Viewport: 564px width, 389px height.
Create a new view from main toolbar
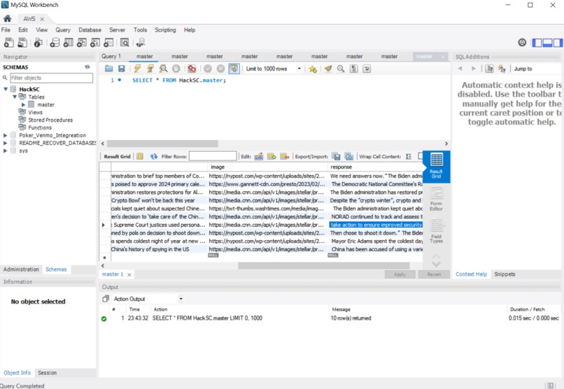(x=82, y=43)
